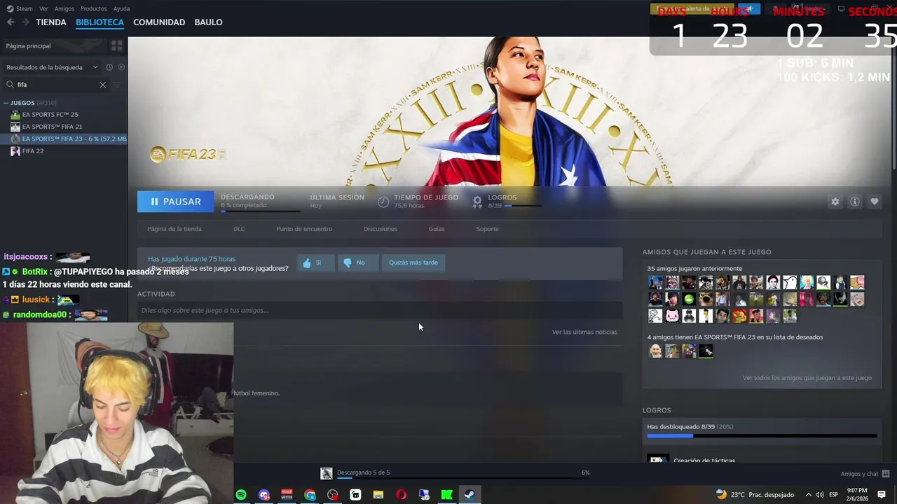Open the Soporte link
This screenshot has height=504, width=897.
[488, 229]
